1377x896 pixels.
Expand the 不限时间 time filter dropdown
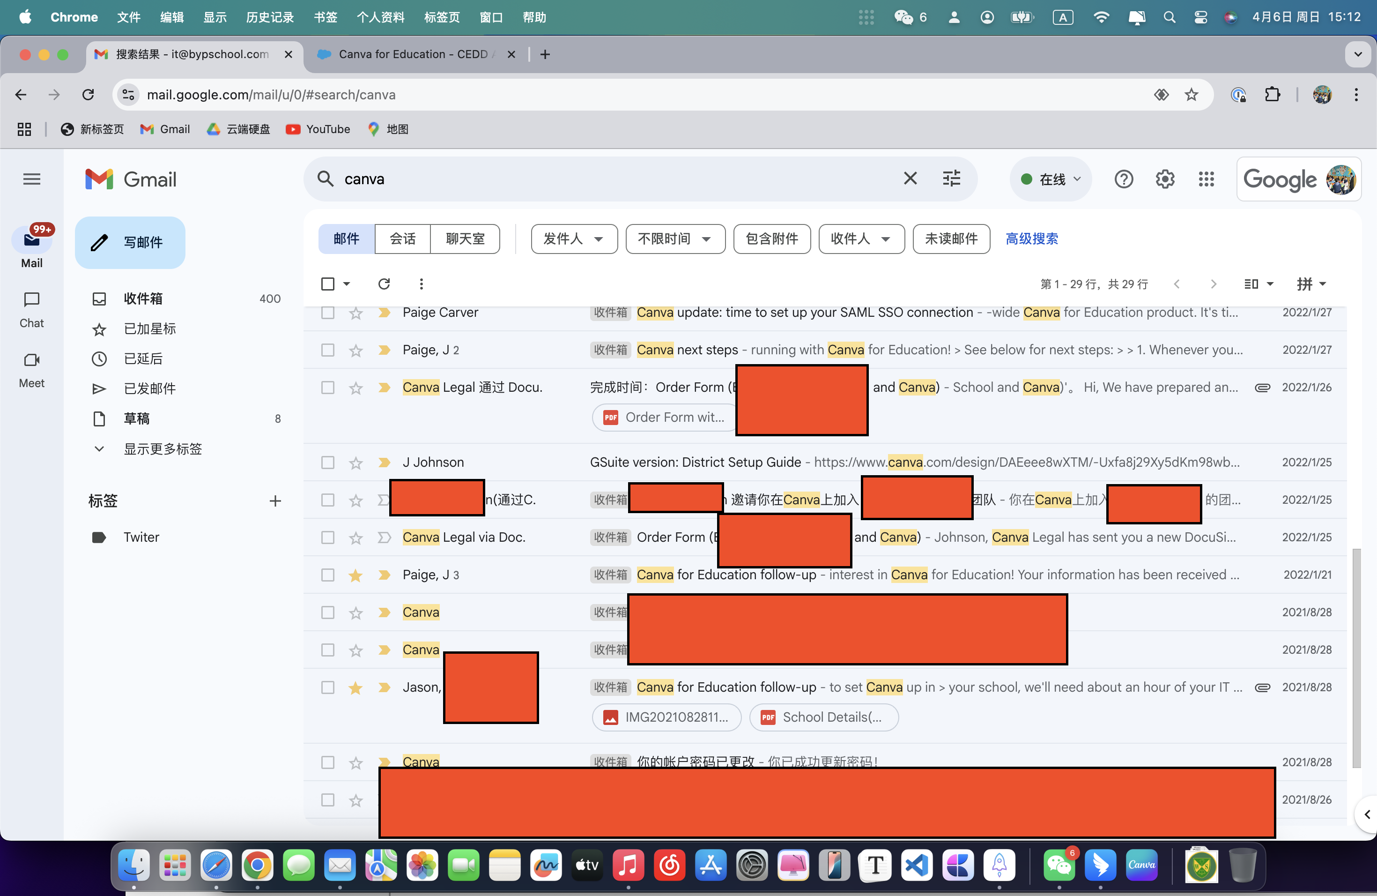(x=675, y=239)
